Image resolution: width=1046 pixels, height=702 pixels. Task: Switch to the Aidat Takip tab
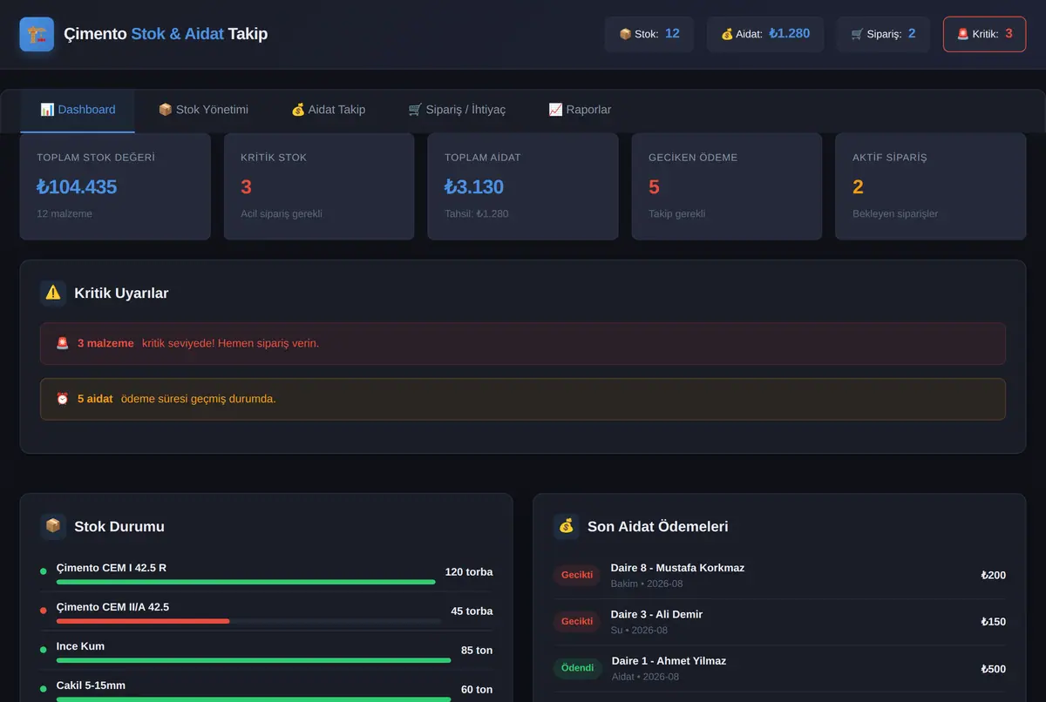point(328,110)
